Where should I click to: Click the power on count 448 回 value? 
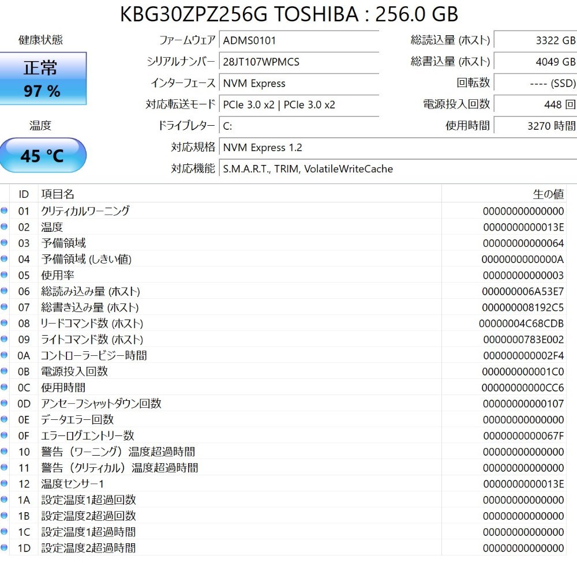pyautogui.click(x=535, y=104)
